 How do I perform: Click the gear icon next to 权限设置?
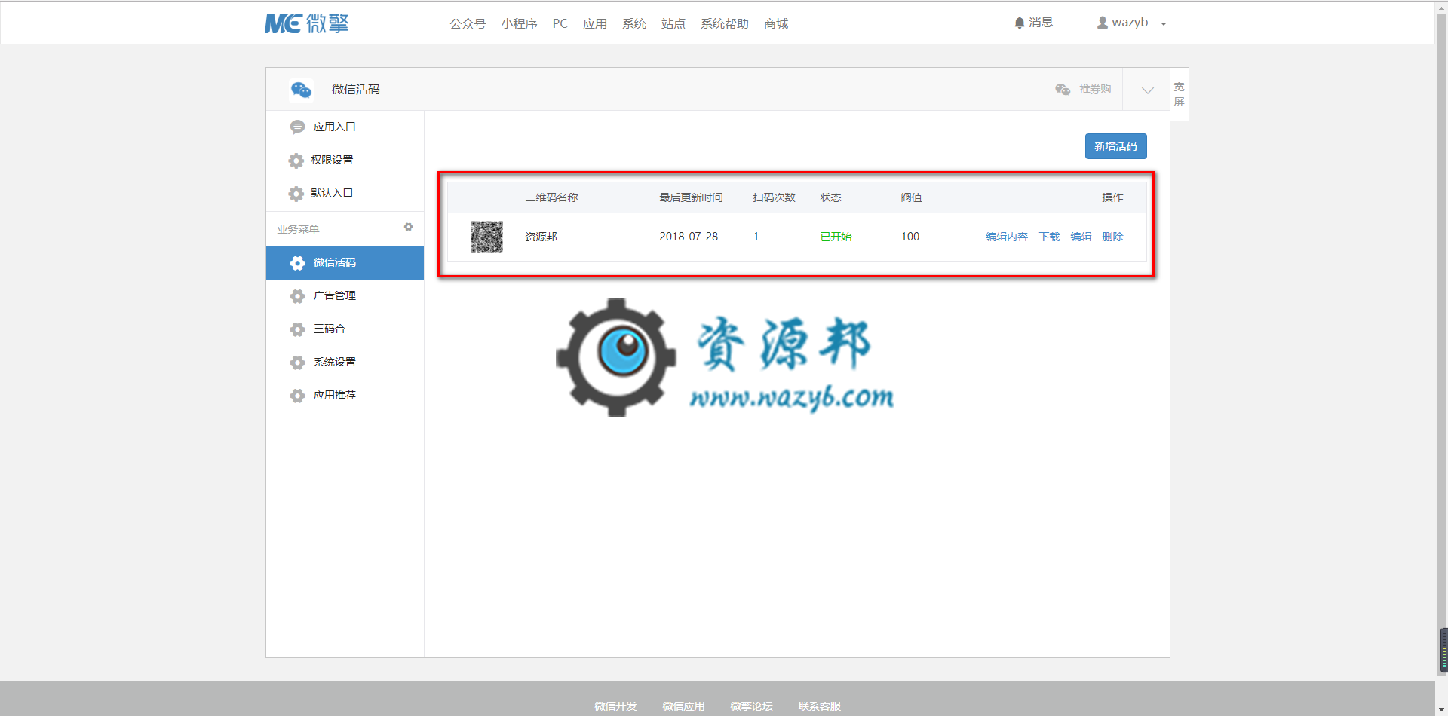pos(296,161)
